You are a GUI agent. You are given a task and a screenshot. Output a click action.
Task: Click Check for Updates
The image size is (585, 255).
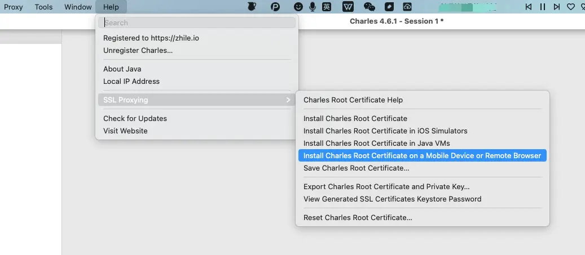coord(135,118)
